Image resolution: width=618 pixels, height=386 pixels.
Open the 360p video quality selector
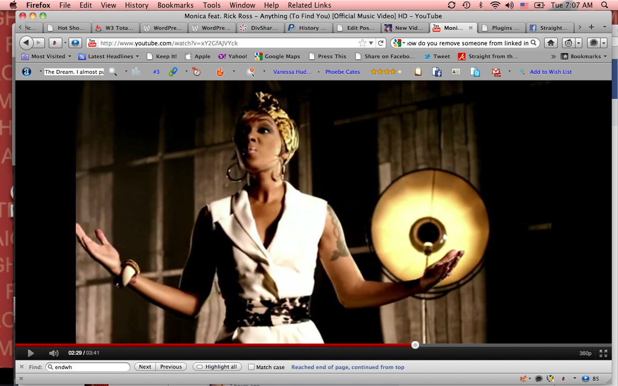tap(585, 353)
